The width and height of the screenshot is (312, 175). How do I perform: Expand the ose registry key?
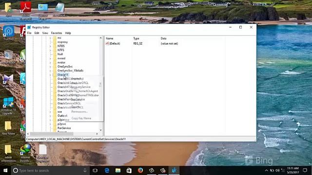point(50,112)
